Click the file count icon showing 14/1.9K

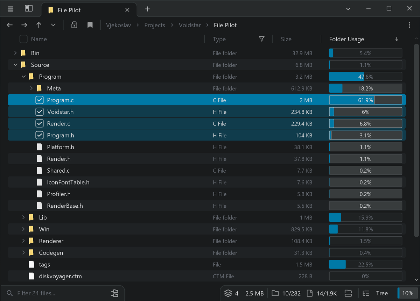(309, 293)
